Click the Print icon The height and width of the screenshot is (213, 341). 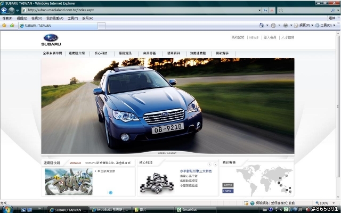tap(286, 26)
